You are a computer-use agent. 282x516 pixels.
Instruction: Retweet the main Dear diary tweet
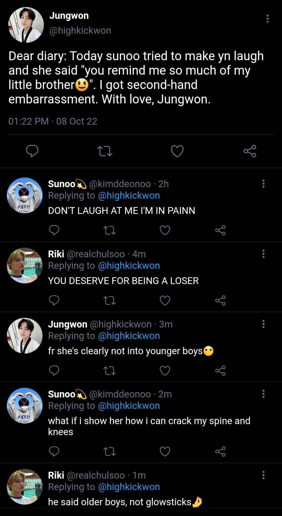click(x=105, y=151)
